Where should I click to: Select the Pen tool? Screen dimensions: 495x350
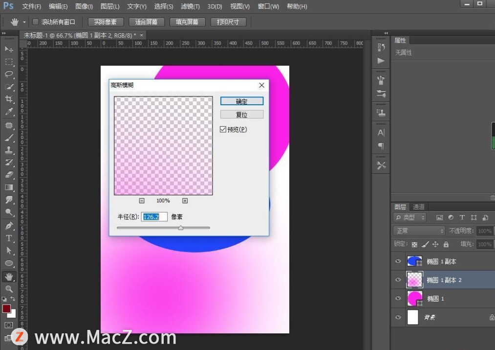pyautogui.click(x=9, y=226)
